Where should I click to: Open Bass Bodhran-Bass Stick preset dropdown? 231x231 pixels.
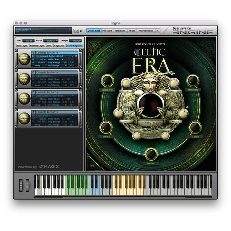[x=73, y=96]
